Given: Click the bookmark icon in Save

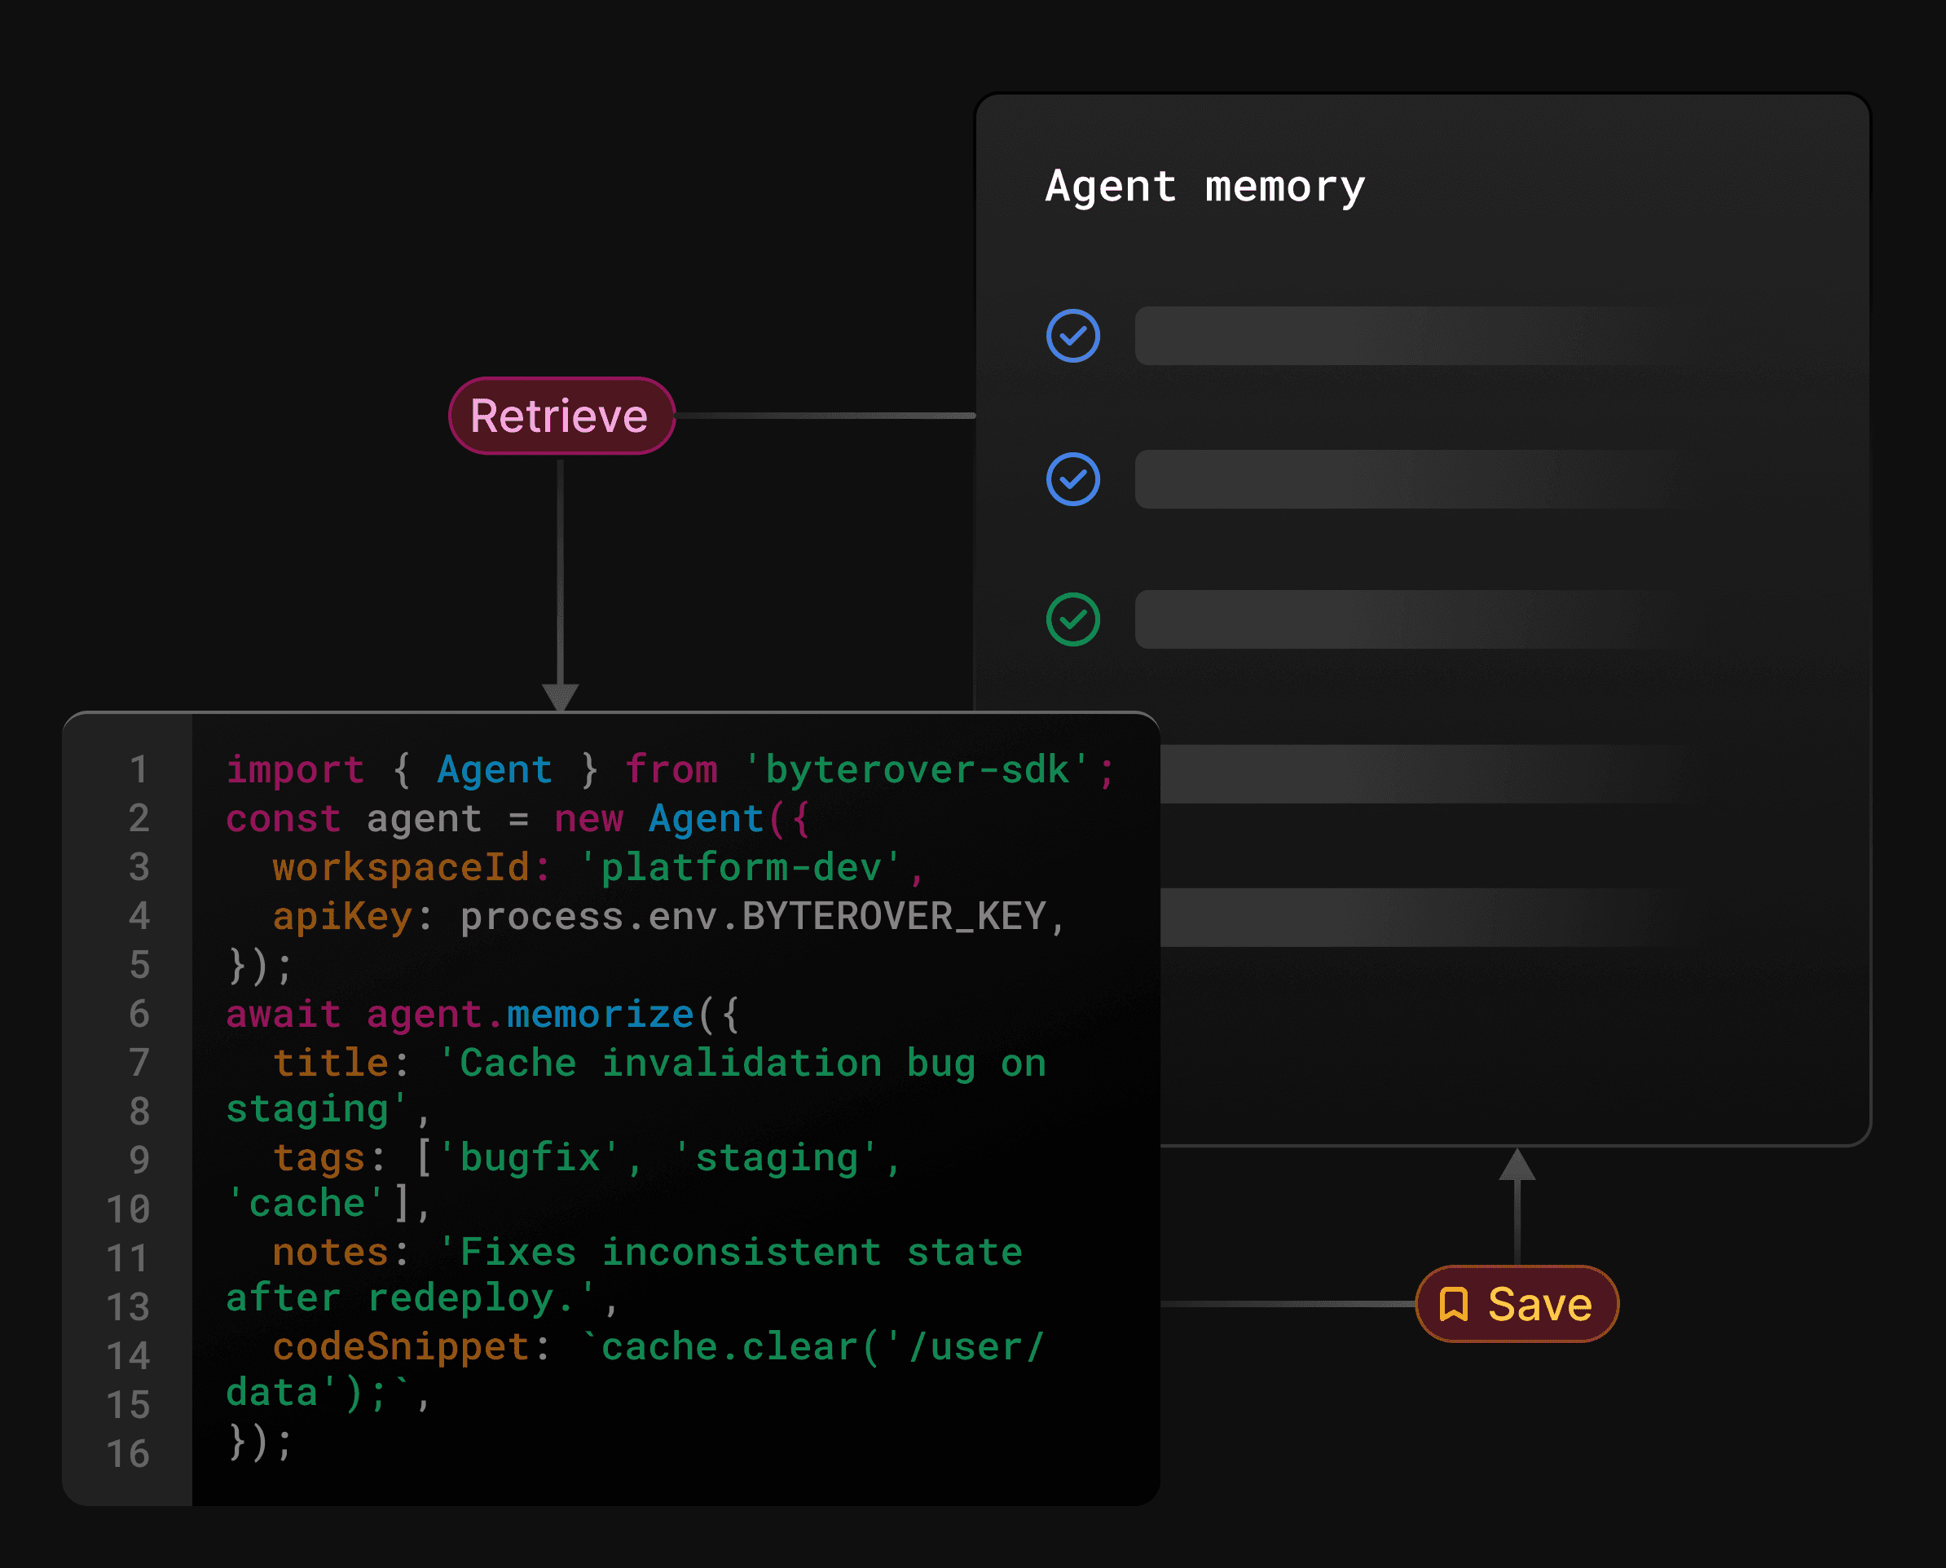Looking at the screenshot, I should coord(1453,1304).
